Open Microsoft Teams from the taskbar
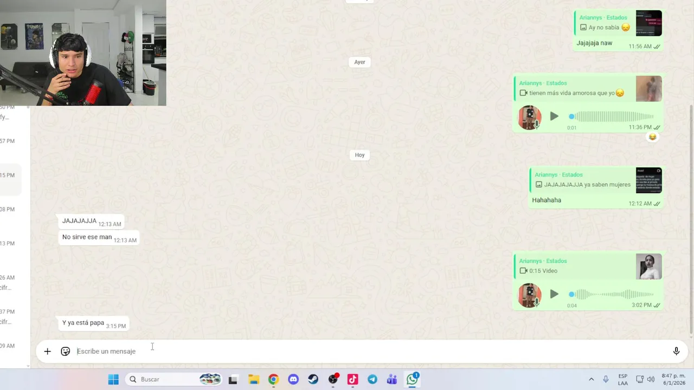 [x=392, y=380]
